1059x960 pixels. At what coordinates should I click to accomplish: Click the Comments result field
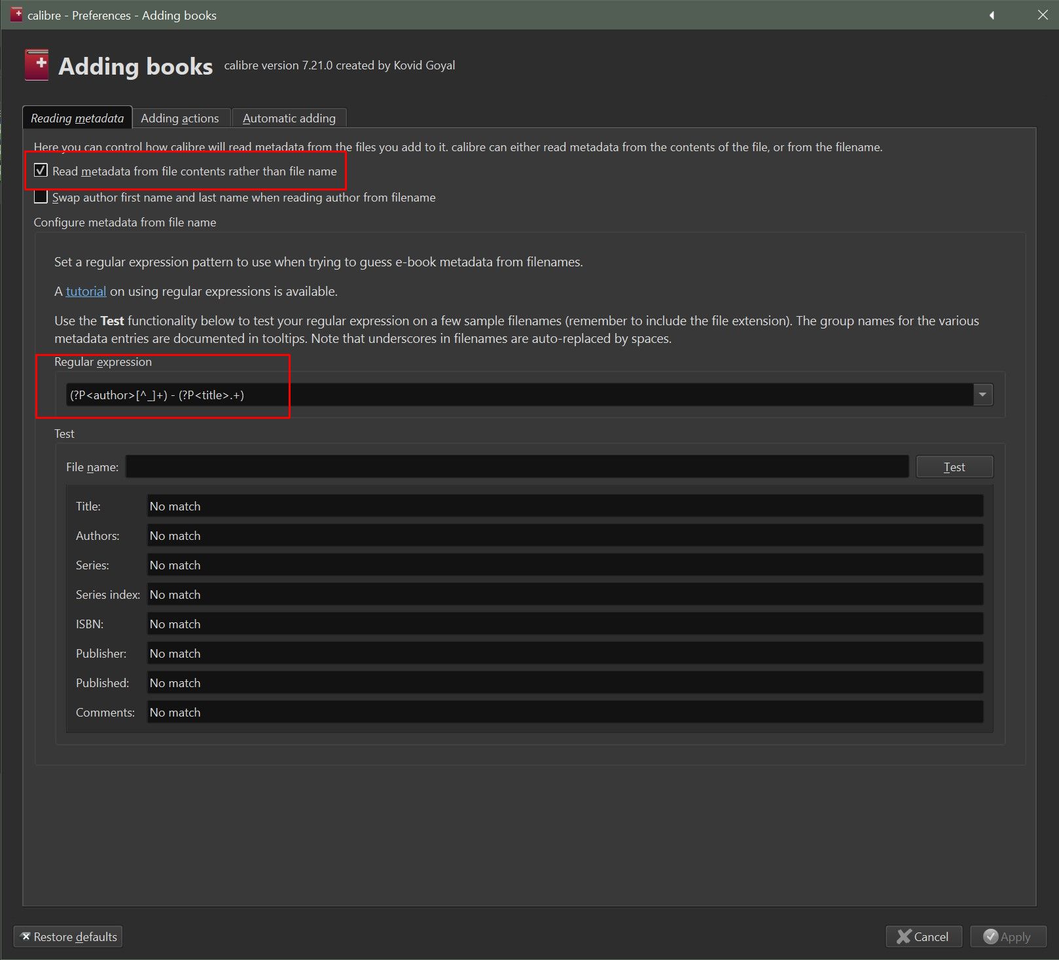[x=565, y=712]
